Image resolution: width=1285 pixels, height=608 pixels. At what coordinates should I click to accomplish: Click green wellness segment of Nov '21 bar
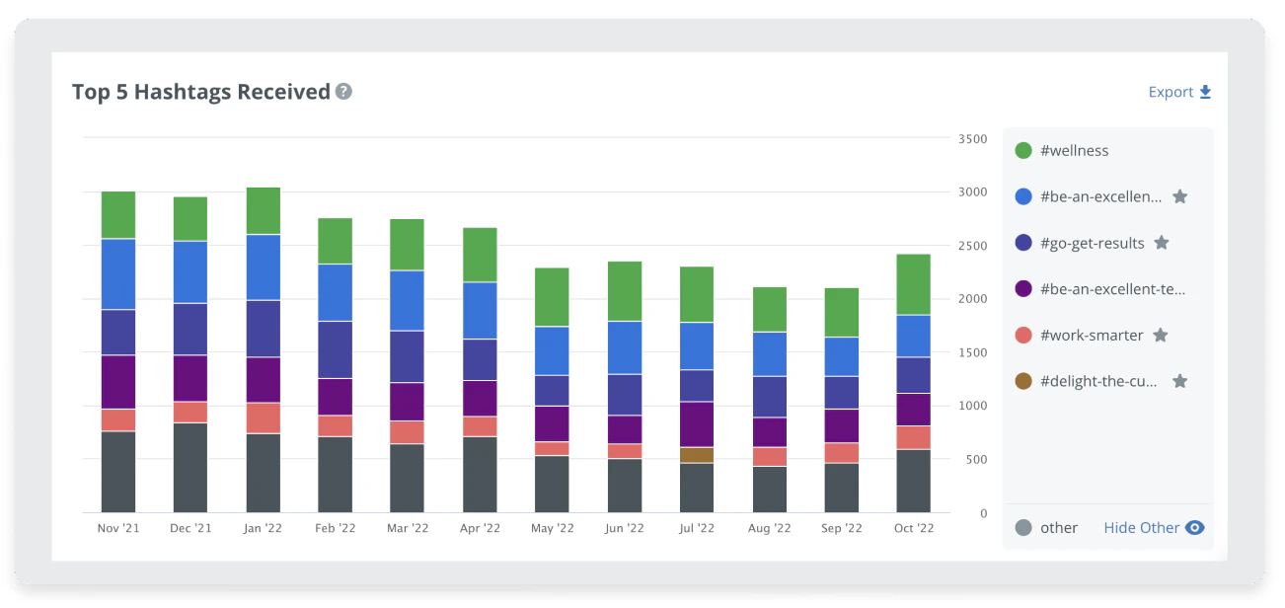click(118, 215)
